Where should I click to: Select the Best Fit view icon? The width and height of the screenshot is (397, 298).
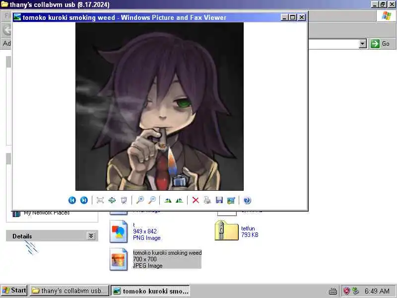[100, 200]
